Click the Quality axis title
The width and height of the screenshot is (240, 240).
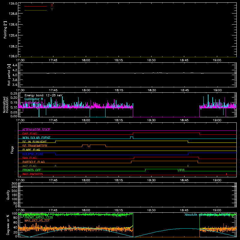click(8, 195)
